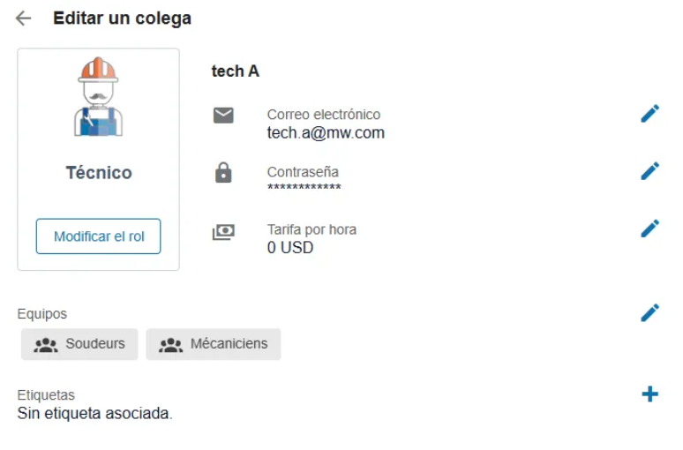The width and height of the screenshot is (683, 450).
Task: Click the padlock password icon
Action: point(223,172)
